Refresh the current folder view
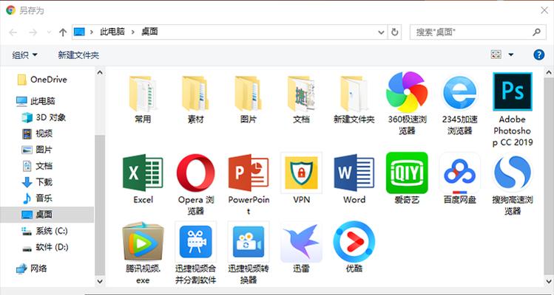 pos(395,32)
